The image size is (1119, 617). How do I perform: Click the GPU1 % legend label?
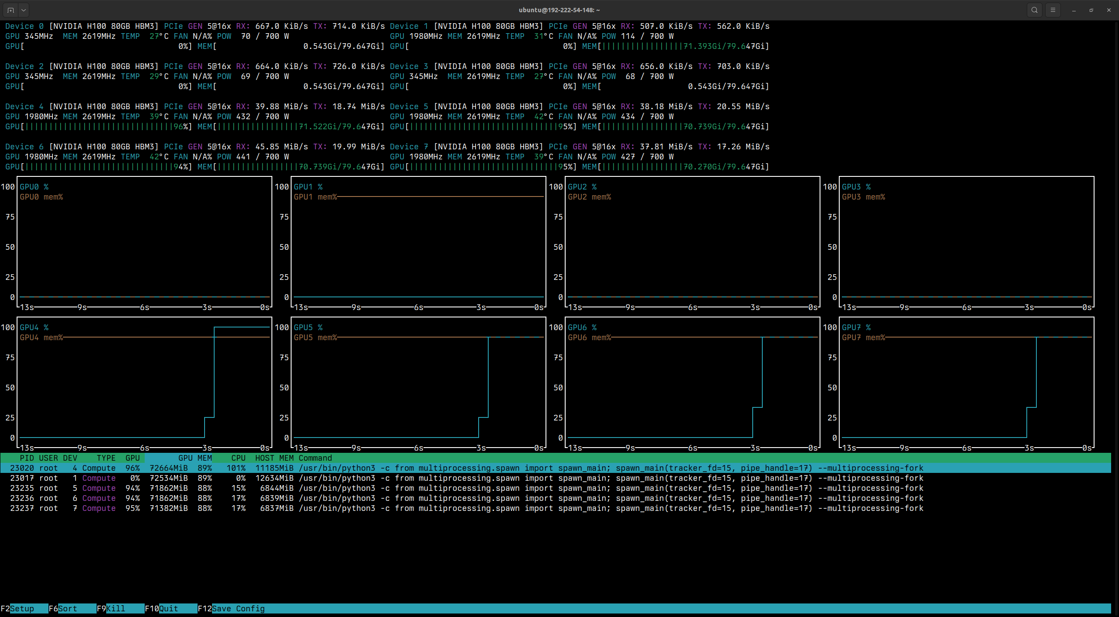pos(308,186)
